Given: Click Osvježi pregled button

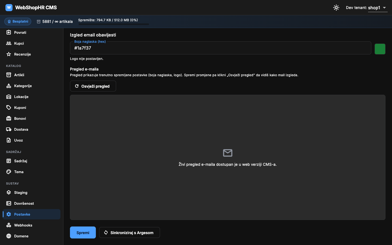Looking at the screenshot, I should pyautogui.click(x=93, y=86).
